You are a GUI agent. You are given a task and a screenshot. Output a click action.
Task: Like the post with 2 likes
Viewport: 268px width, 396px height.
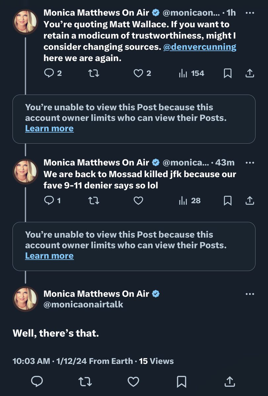pyautogui.click(x=138, y=73)
